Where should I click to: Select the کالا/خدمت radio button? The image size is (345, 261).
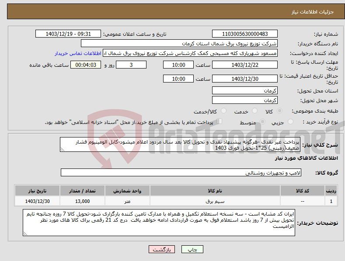click(223, 111)
